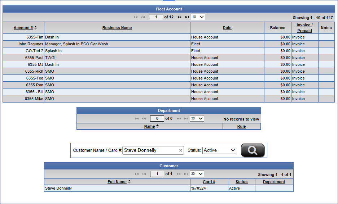Go to first page of Fleet Account
Image resolution: width=338 pixels, height=204 pixels.
tap(136, 17)
